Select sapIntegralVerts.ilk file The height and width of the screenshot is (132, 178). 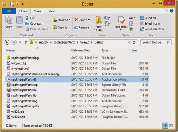click(x=77, y=90)
